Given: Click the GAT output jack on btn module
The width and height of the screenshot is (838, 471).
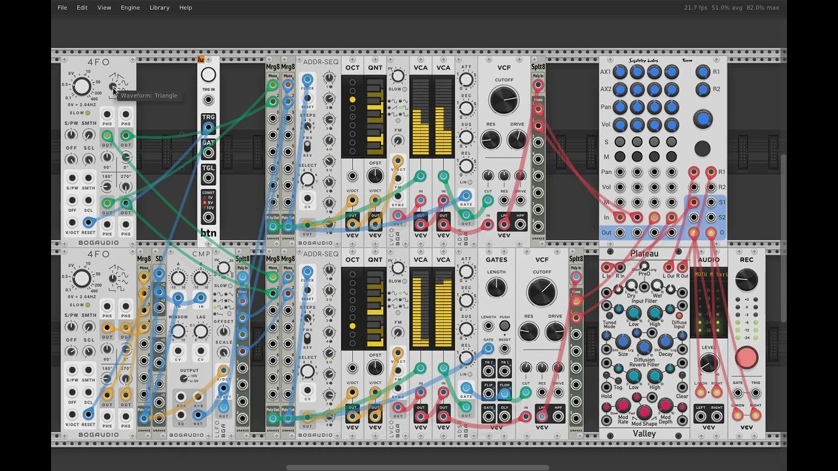Looking at the screenshot, I should point(208,153).
